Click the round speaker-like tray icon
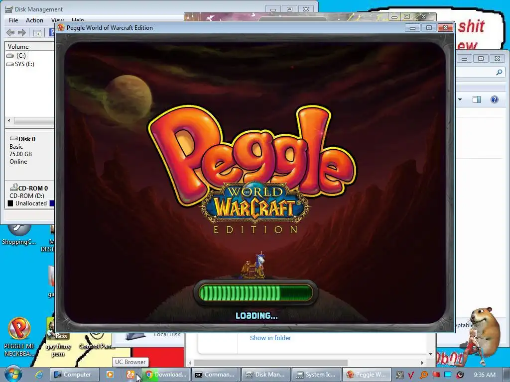This screenshot has height=382, width=510. click(460, 375)
